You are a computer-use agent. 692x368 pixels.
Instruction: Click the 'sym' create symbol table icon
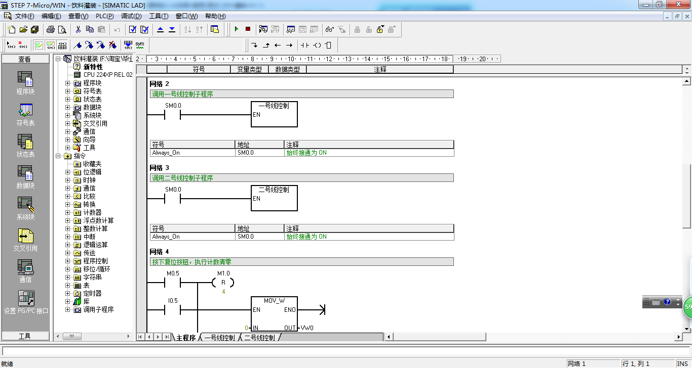click(x=140, y=45)
